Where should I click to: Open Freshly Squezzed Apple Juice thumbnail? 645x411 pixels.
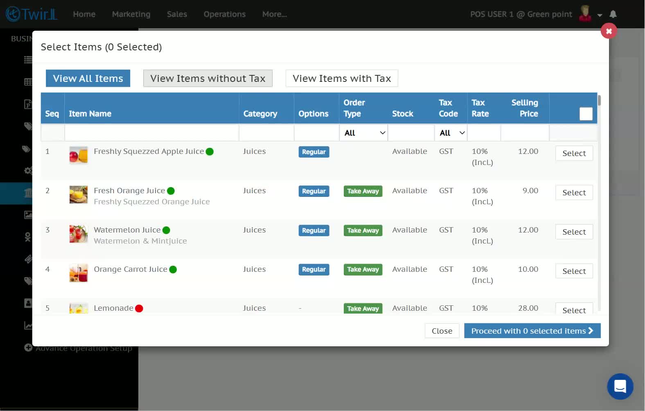coord(79,155)
